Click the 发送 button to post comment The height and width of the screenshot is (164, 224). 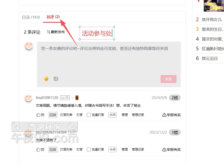(x=168, y=79)
